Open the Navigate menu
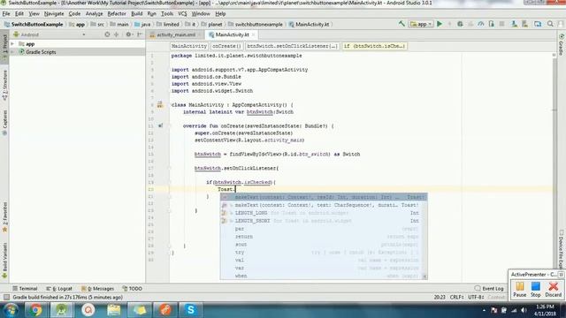 (54, 14)
